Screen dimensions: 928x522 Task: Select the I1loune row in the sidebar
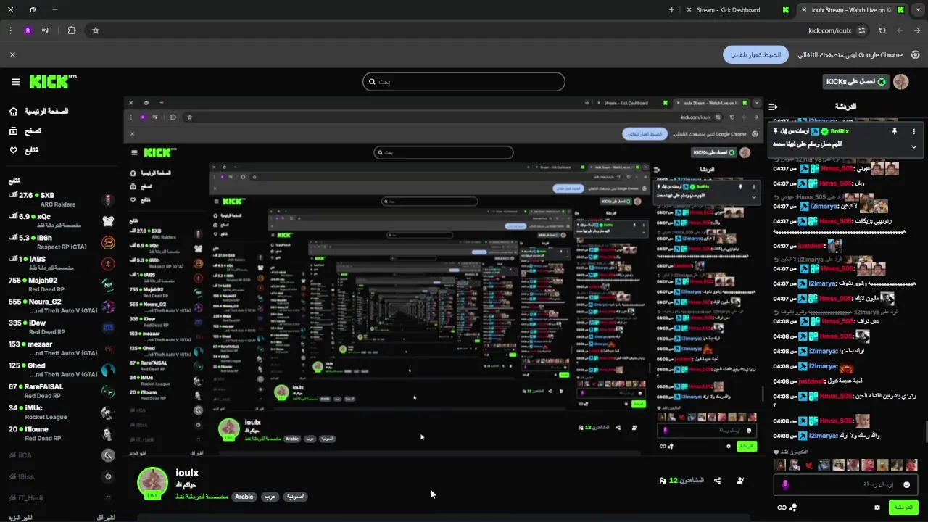[62, 433]
